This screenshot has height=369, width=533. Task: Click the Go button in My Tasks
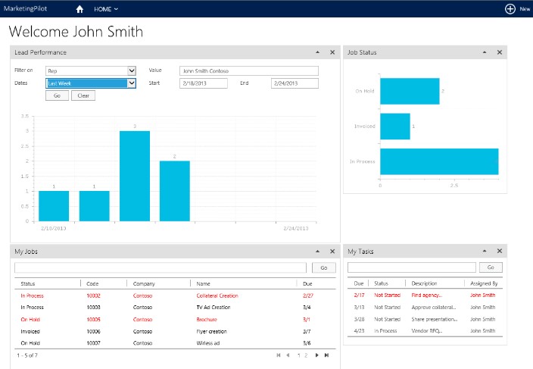coord(491,267)
